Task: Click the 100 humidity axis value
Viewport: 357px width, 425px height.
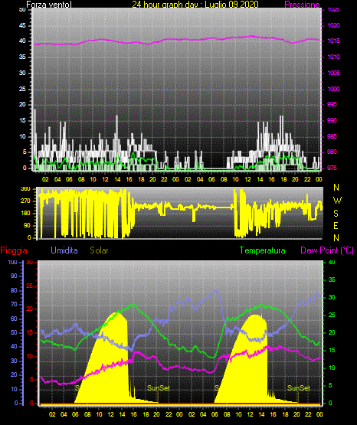Action: click(13, 262)
